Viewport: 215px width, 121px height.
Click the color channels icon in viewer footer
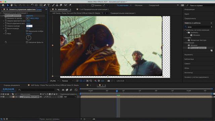[x=95, y=81]
